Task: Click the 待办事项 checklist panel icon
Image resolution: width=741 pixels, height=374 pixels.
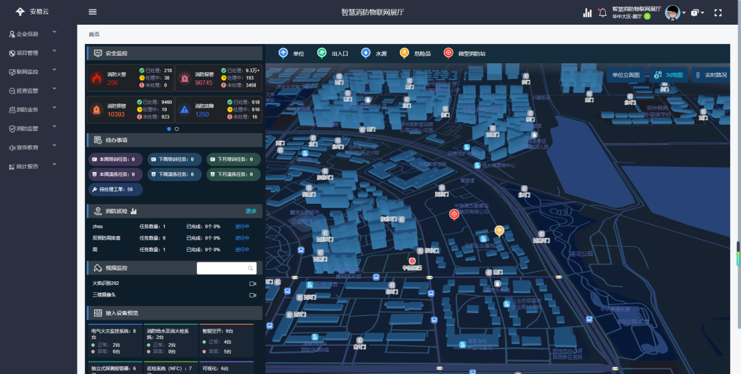Action: (x=98, y=140)
